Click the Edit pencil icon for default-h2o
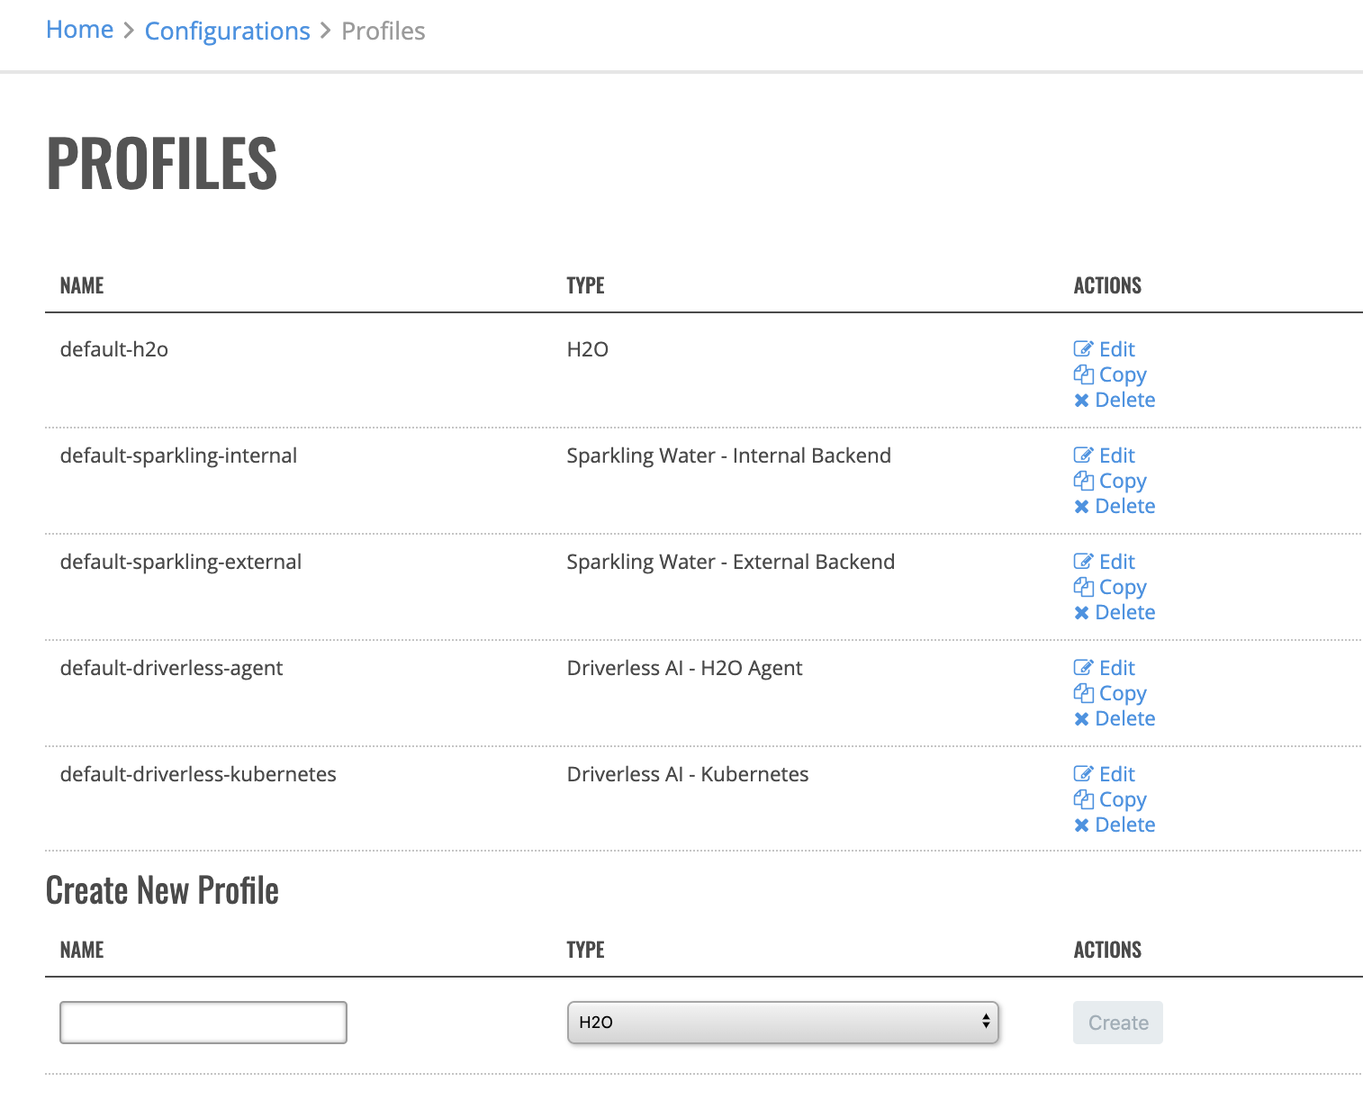The width and height of the screenshot is (1363, 1118). point(1083,349)
